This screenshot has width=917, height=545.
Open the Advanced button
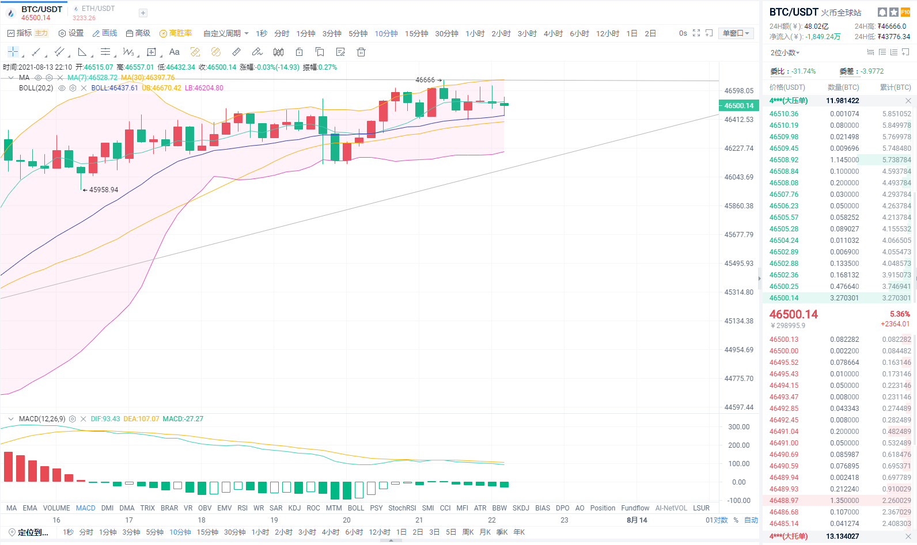[x=138, y=33]
